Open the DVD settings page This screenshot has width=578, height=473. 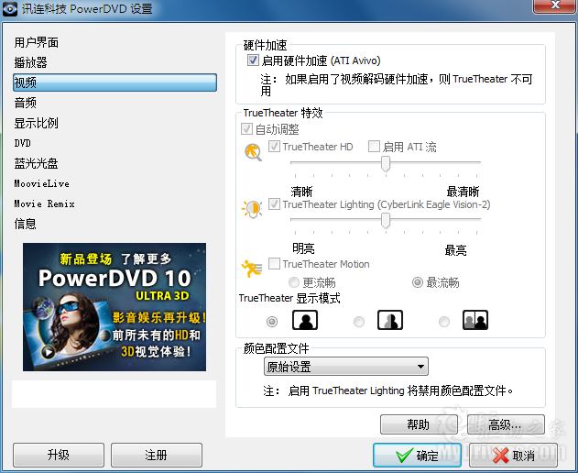[23, 143]
